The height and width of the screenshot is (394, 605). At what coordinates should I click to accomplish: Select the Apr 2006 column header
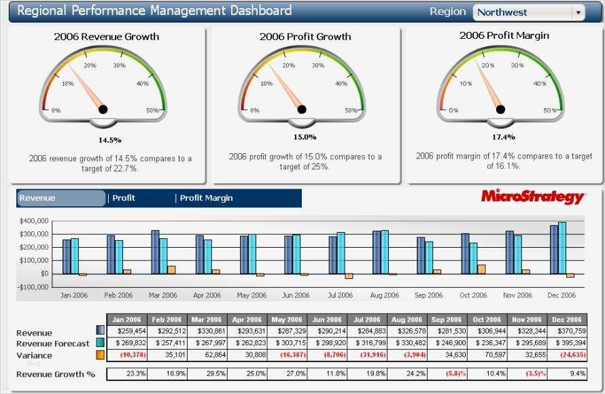pos(247,319)
